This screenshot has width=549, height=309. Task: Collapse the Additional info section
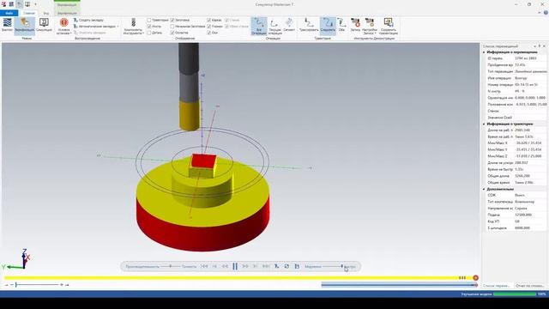click(484, 189)
